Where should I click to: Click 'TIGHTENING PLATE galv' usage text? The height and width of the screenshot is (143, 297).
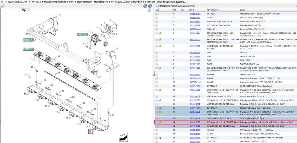point(249,64)
